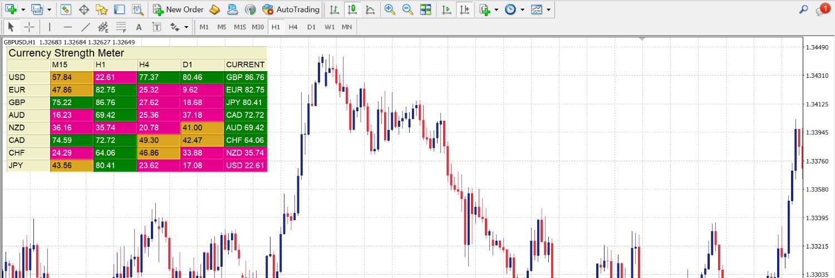
Task: Click the Profiles icon
Action: [x=37, y=9]
